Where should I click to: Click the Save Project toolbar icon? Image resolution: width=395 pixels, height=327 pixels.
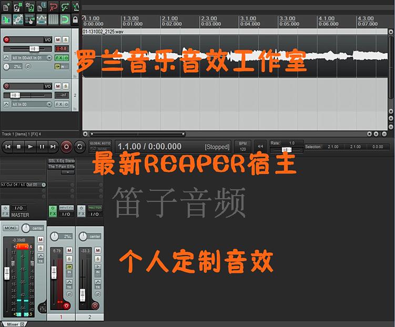(29, 7)
